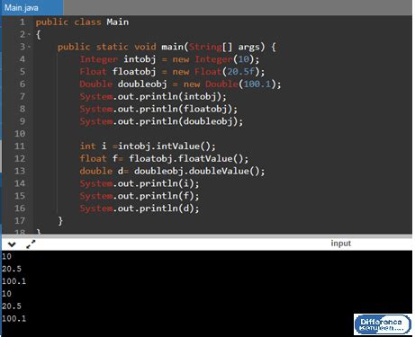Click 'Float floatobj = new Float(20.5f);' line
Viewport: 415px width, 337px height.
172,72
